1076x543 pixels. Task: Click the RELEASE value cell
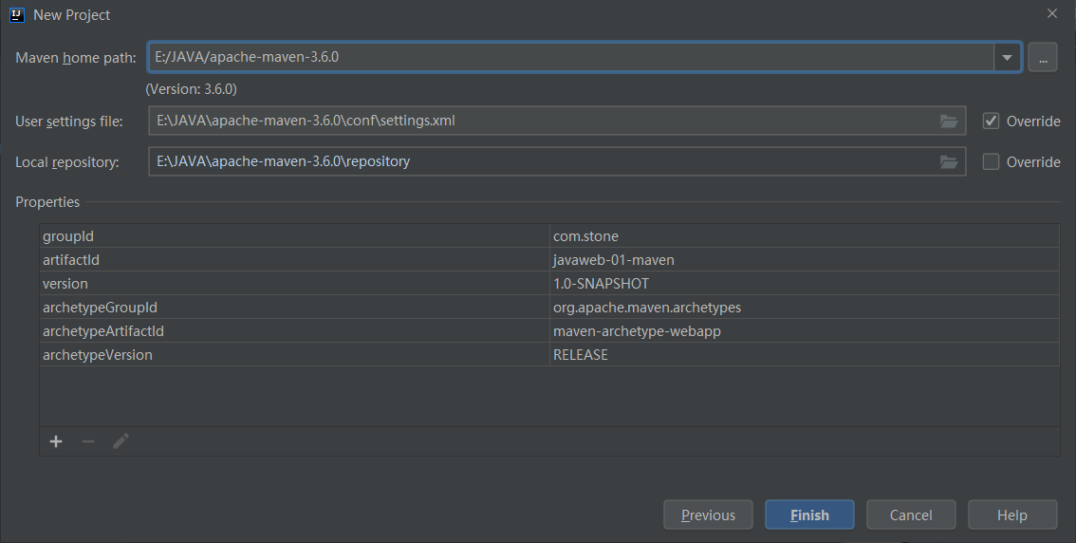[x=805, y=355]
